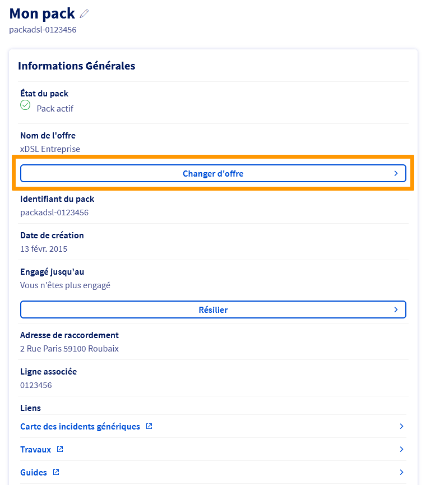The image size is (426, 485).
Task: Click the green Pack actif checkmark icon
Action: pyautogui.click(x=25, y=105)
